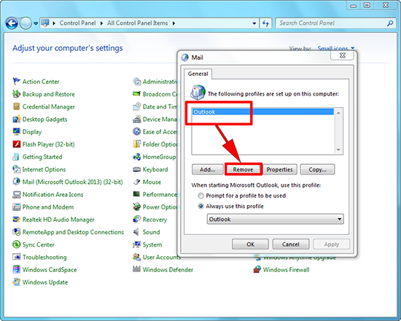The height and width of the screenshot is (321, 401).
Task: Expand the chevron after All Control Panel Items
Action: [x=174, y=23]
